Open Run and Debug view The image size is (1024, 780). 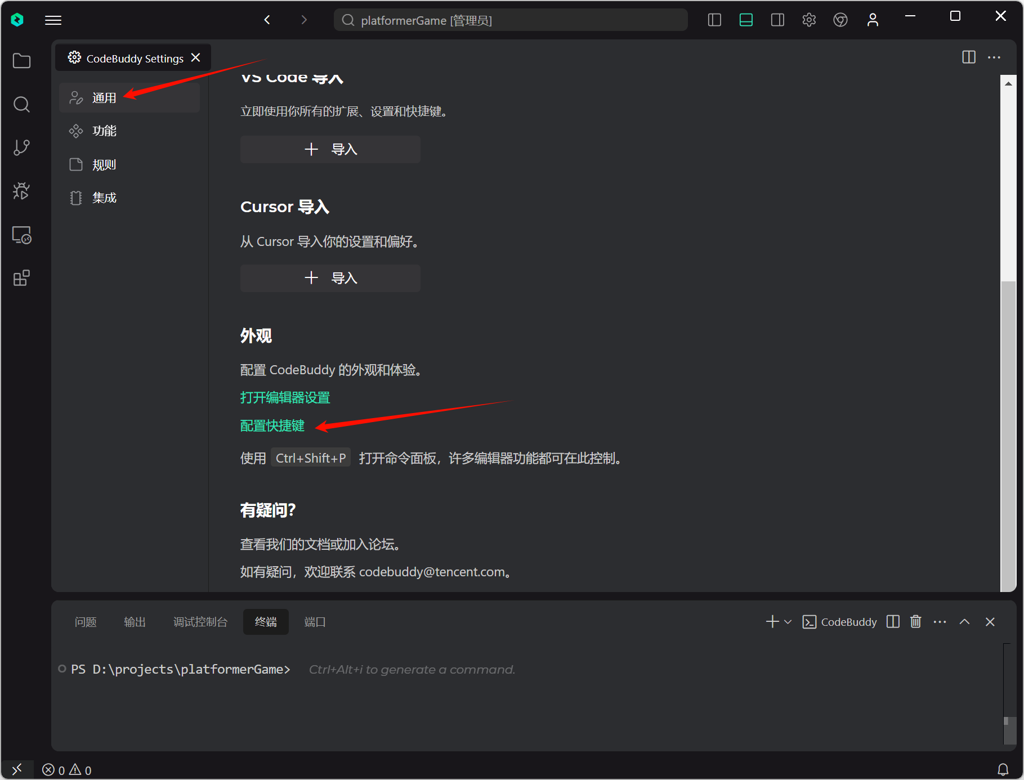click(x=21, y=191)
